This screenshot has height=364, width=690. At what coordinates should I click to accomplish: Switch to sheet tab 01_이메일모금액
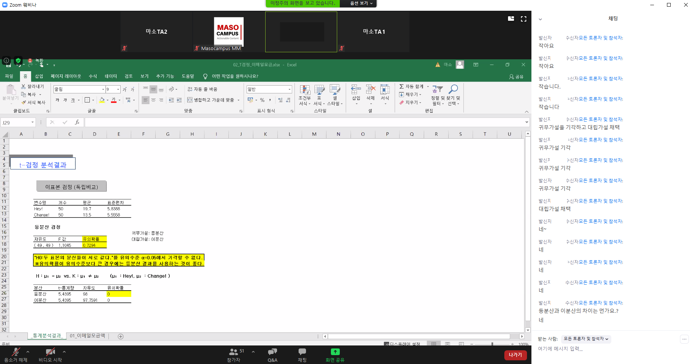click(87, 336)
